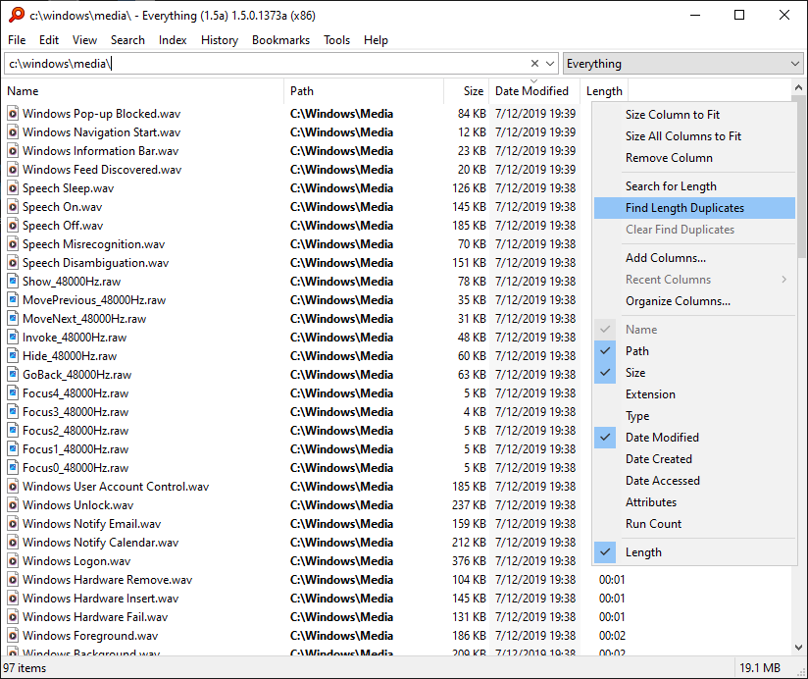Click file icon of GoBack_48000Hz.raw
The image size is (808, 679).
pos(13,374)
